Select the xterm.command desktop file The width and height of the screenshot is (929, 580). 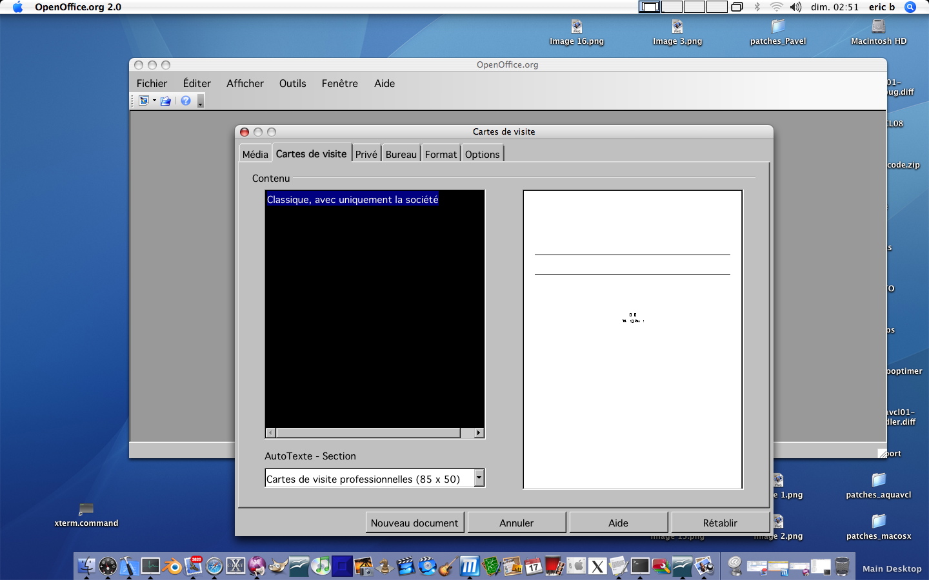point(86,515)
